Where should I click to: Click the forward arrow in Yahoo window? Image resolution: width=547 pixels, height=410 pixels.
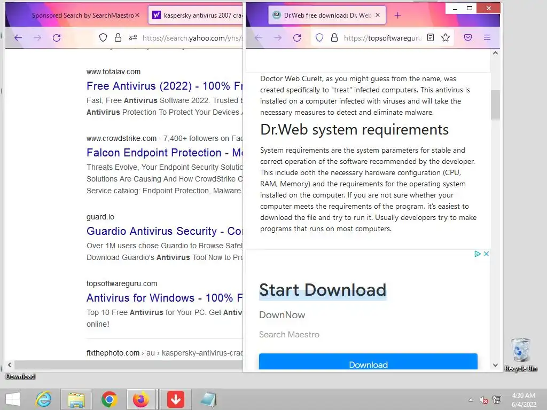click(37, 38)
